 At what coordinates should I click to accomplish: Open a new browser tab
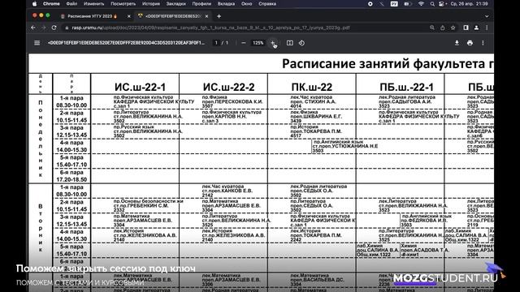[x=219, y=16]
